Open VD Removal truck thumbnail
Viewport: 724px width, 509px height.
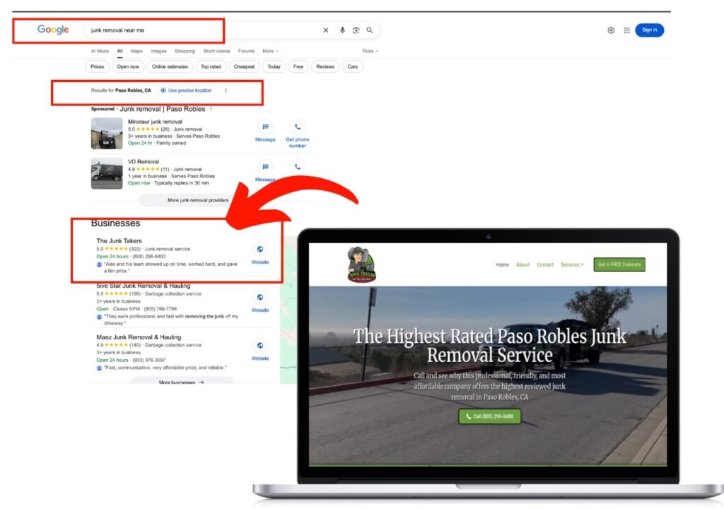coord(107,174)
